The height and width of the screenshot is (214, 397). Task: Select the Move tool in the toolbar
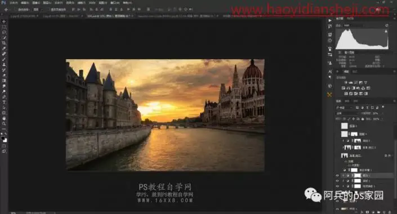4,22
